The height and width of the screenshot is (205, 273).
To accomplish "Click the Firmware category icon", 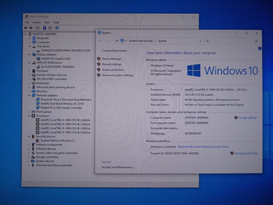I will point(34,71).
